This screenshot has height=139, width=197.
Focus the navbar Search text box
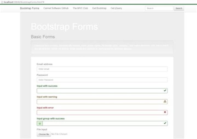(159, 8)
